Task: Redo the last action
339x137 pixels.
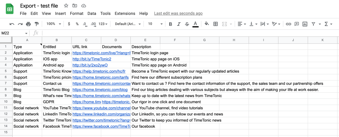Action: (20, 24)
